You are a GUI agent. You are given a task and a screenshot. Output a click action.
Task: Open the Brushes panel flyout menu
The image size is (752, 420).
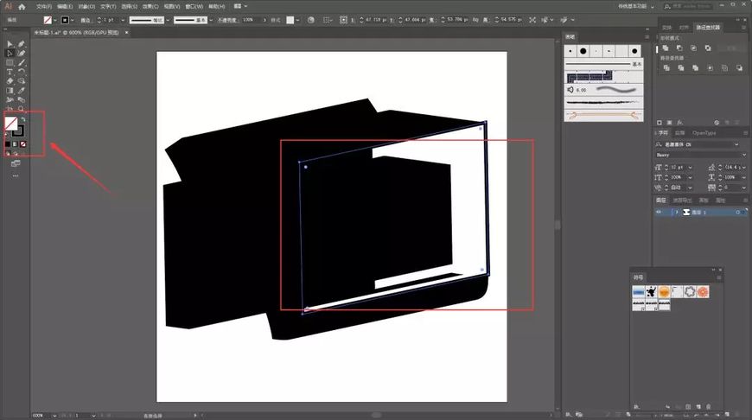(x=647, y=37)
